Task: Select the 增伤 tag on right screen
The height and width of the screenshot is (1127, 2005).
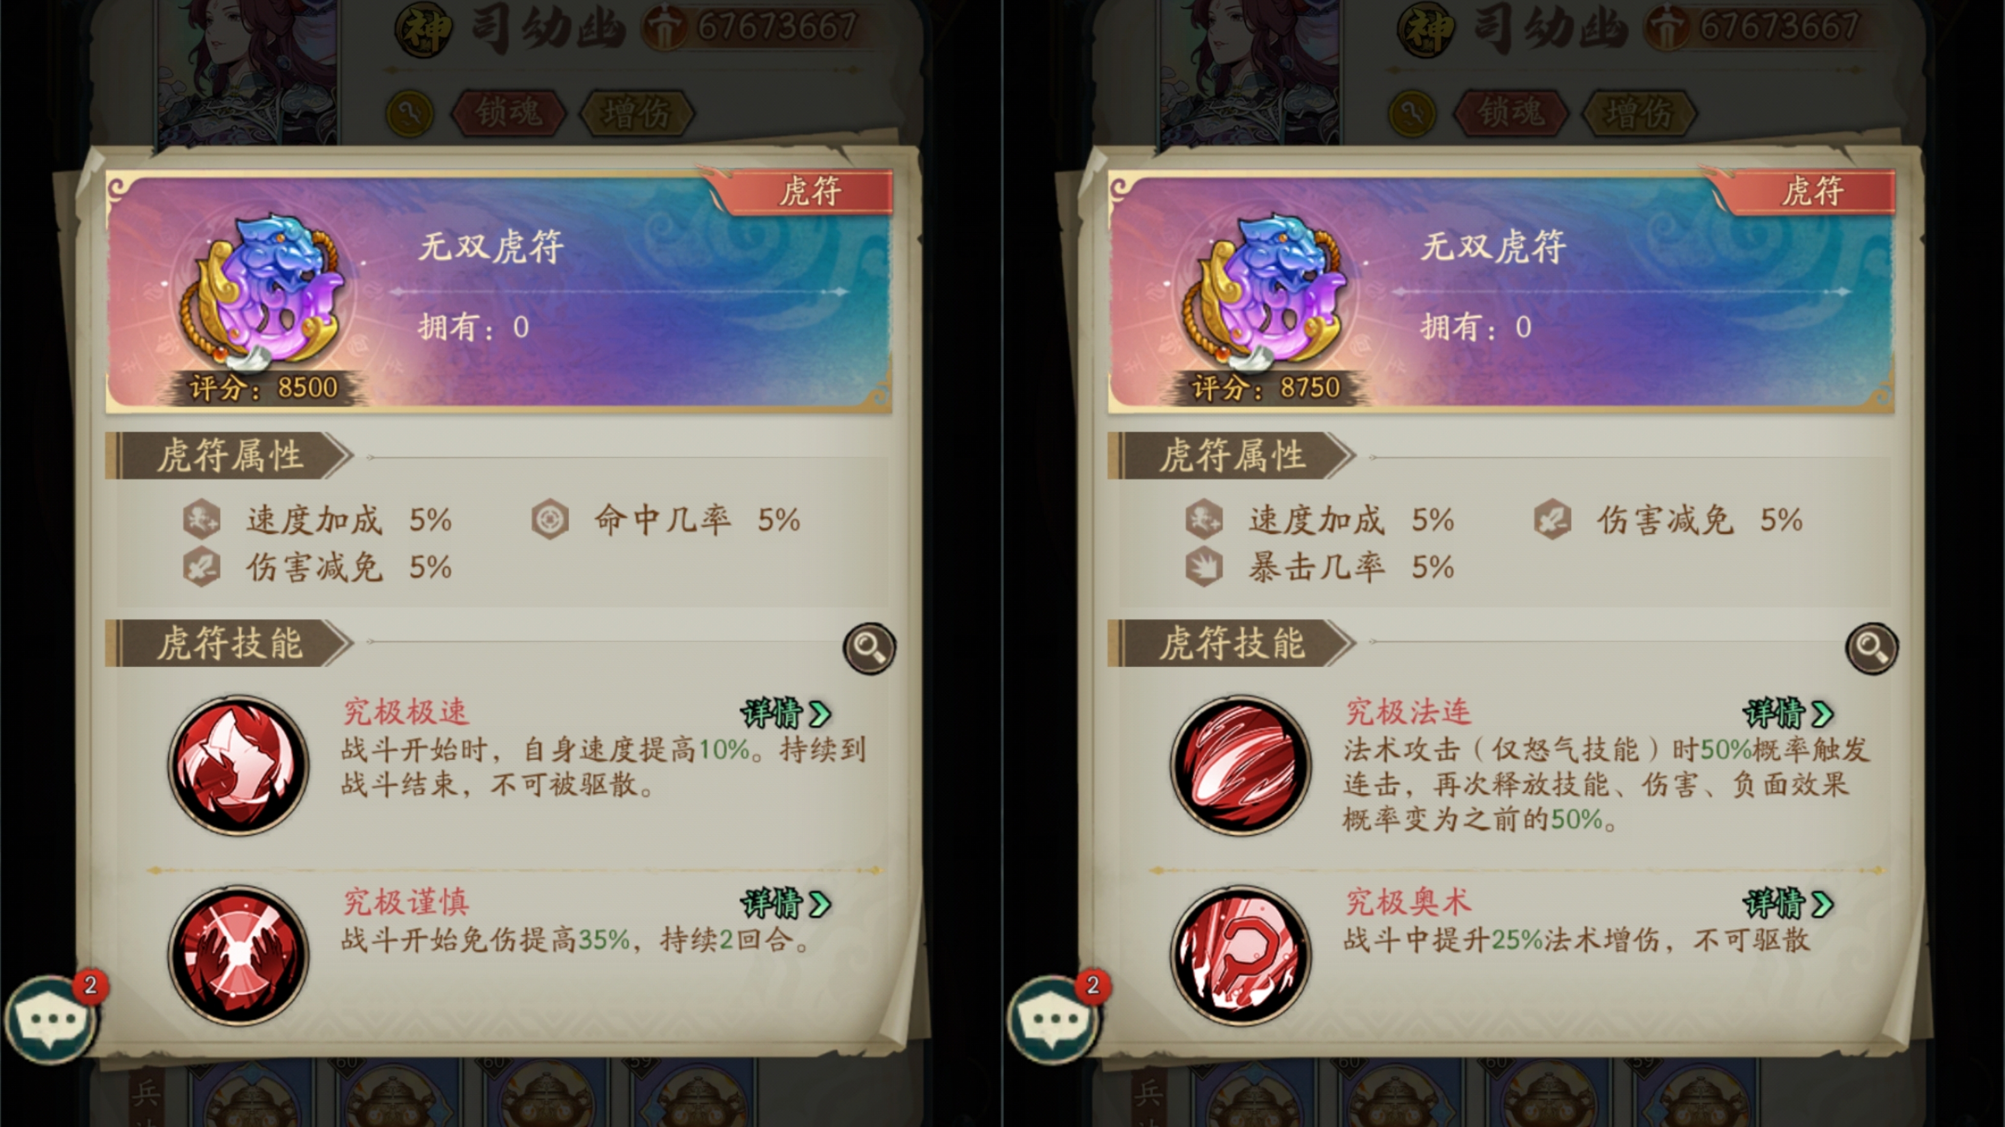Action: point(1639,113)
